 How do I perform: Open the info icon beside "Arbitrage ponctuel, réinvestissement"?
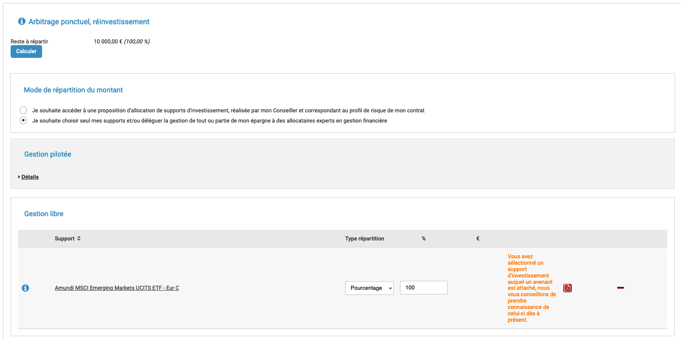click(x=22, y=21)
